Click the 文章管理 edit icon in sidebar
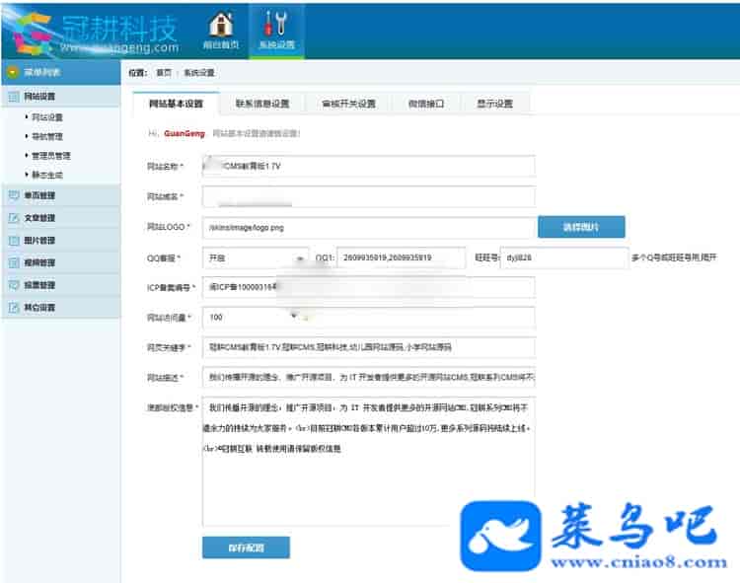740x583 pixels. point(13,218)
